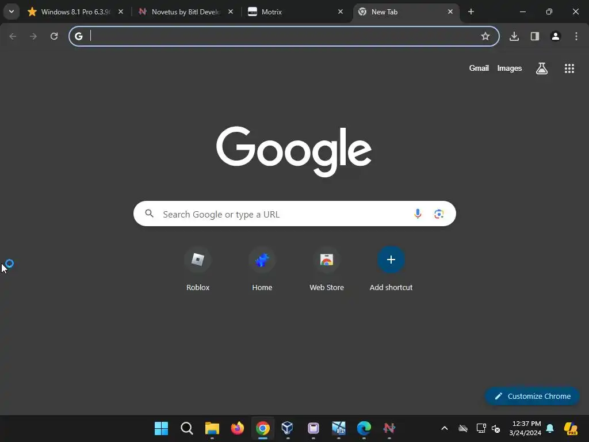Open taskbar Search
This screenshot has height=442, width=589.
click(x=187, y=428)
